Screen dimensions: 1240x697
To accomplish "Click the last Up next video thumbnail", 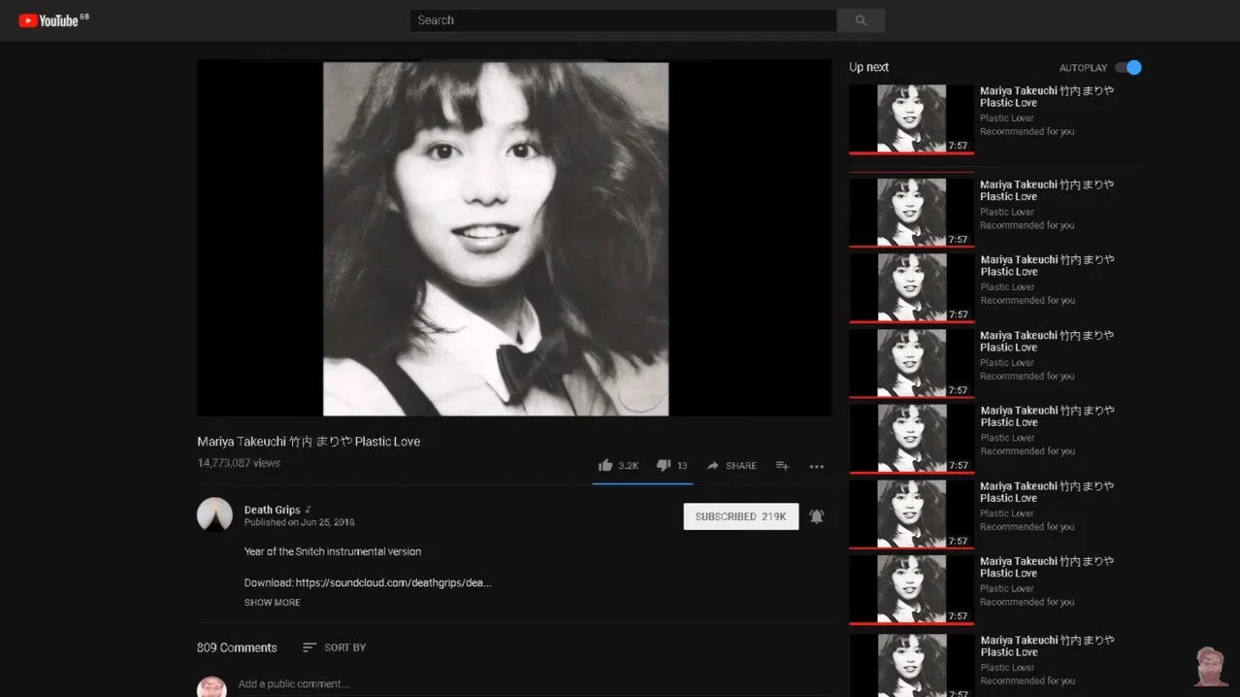I will 911,664.
